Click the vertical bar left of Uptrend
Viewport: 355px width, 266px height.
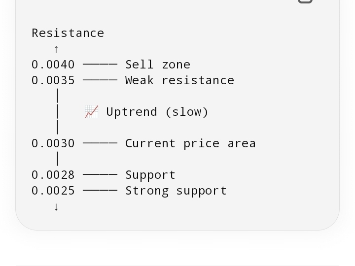[58, 112]
